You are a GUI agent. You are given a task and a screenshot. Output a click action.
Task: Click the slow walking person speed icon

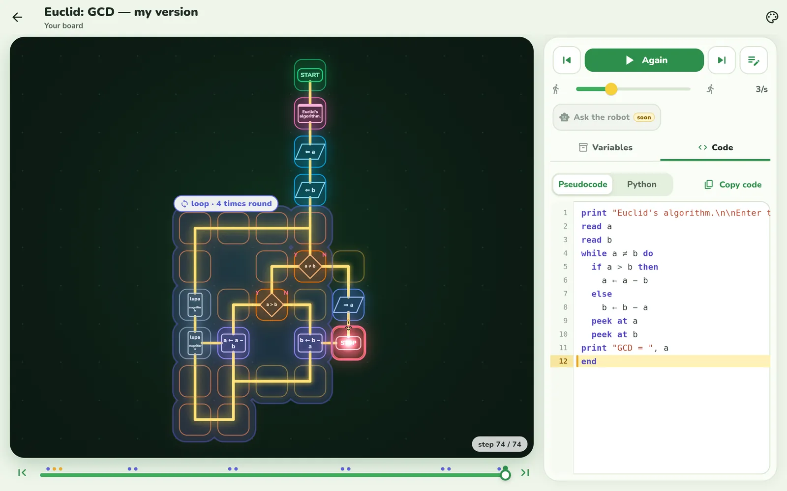point(556,89)
